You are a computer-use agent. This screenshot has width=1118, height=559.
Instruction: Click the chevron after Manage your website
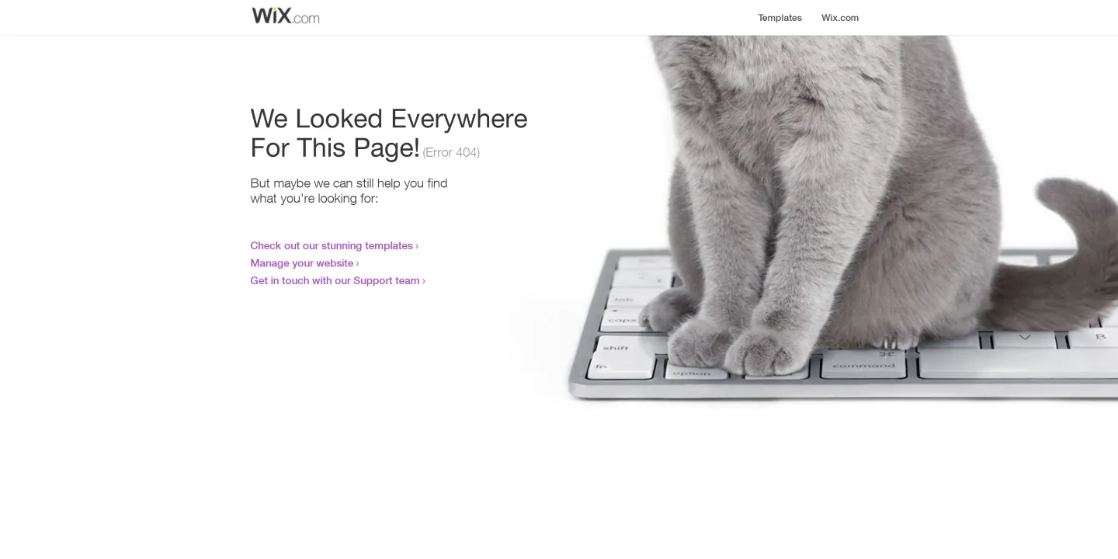357,264
